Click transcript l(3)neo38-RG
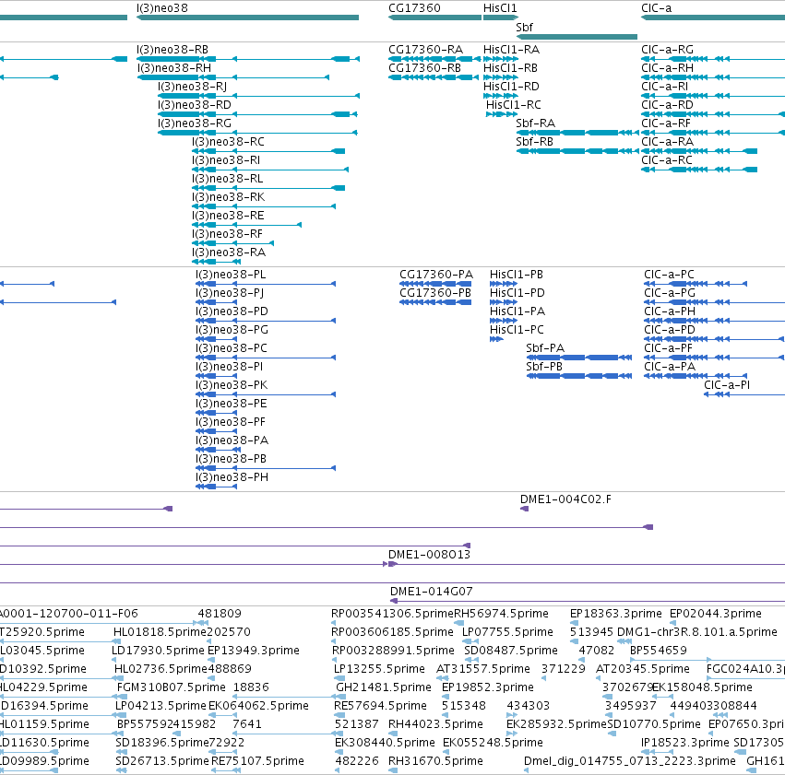 coord(257,133)
